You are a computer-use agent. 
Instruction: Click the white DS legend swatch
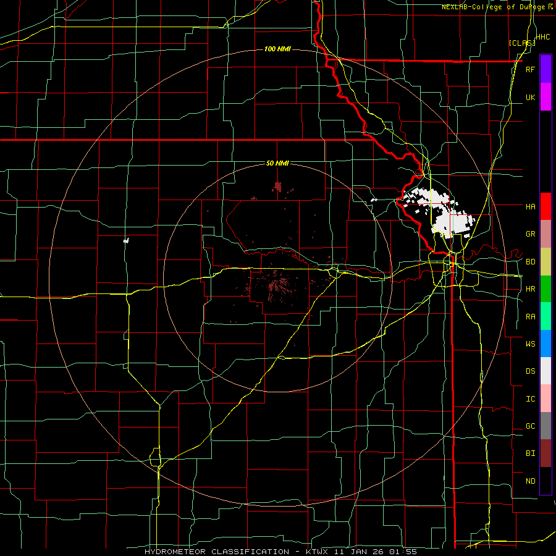(x=545, y=371)
